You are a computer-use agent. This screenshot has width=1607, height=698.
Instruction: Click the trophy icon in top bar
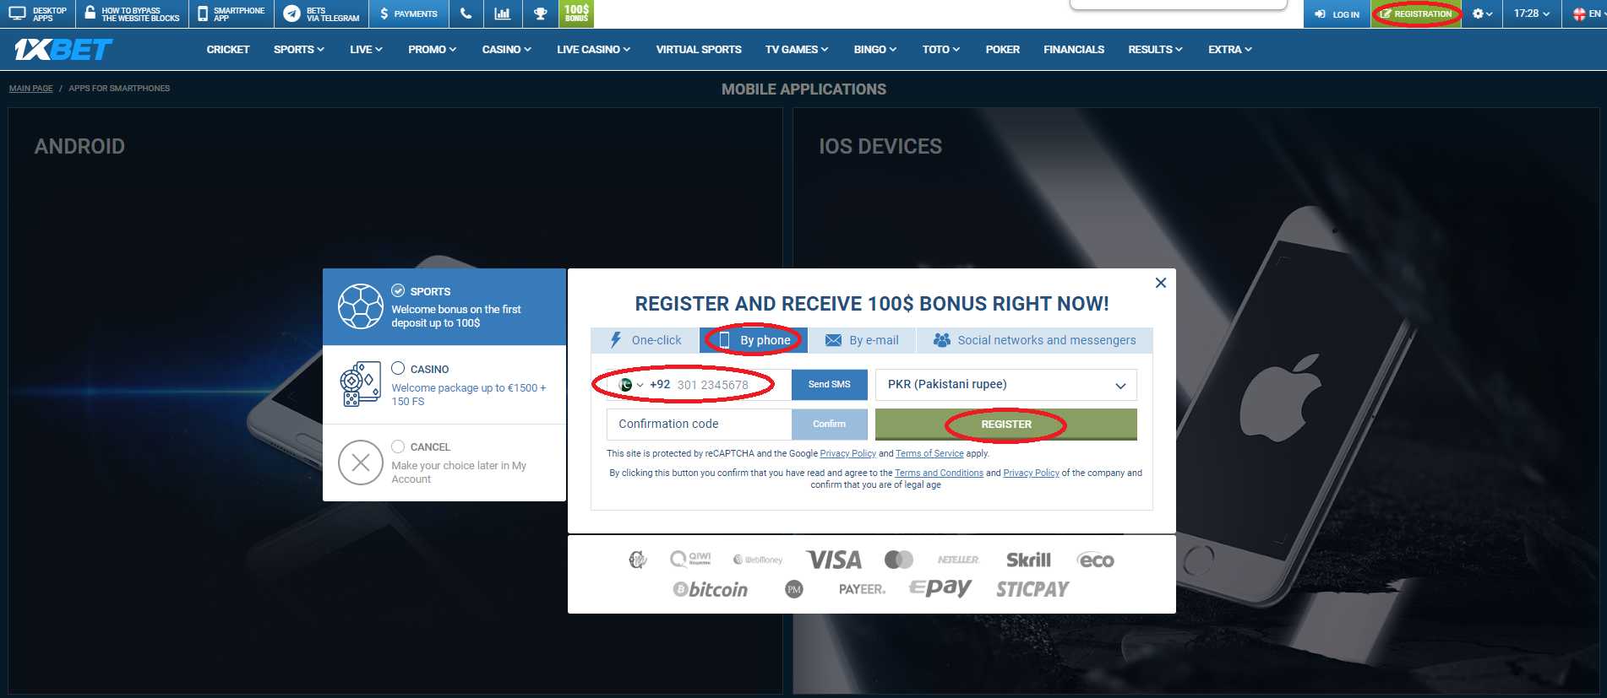click(541, 14)
